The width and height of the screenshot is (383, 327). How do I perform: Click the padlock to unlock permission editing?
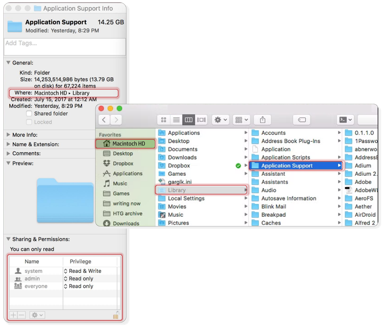coord(117,316)
